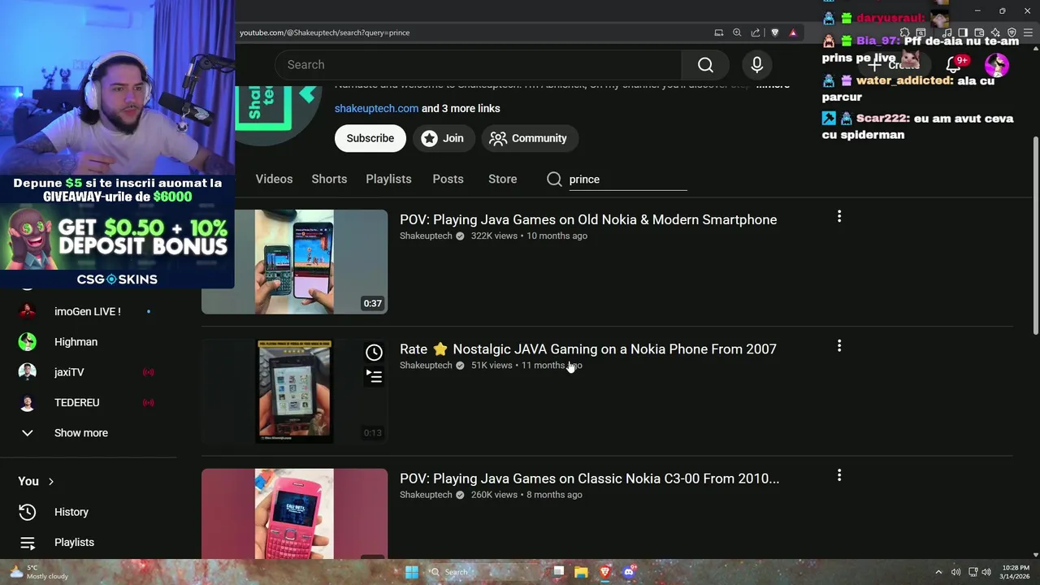
Task: Open video titled Playing Java Games on Classic Nokia C3-00
Action: pyautogui.click(x=589, y=479)
